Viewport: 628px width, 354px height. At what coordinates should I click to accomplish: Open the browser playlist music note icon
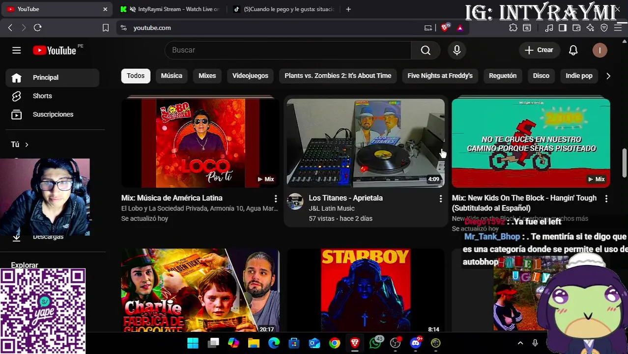[x=549, y=28]
